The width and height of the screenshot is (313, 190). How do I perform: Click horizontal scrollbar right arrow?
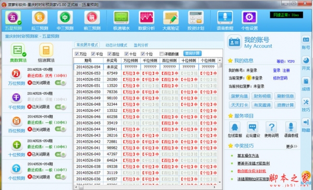pos(214,187)
